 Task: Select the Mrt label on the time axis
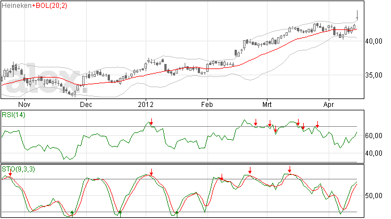point(267,104)
